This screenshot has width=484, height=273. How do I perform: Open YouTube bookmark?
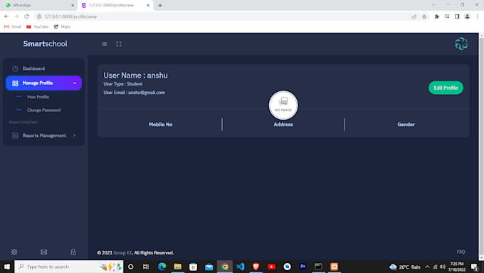(37, 27)
